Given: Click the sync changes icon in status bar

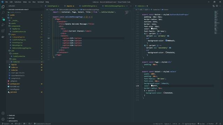Looking at the screenshot, I should [12, 124].
